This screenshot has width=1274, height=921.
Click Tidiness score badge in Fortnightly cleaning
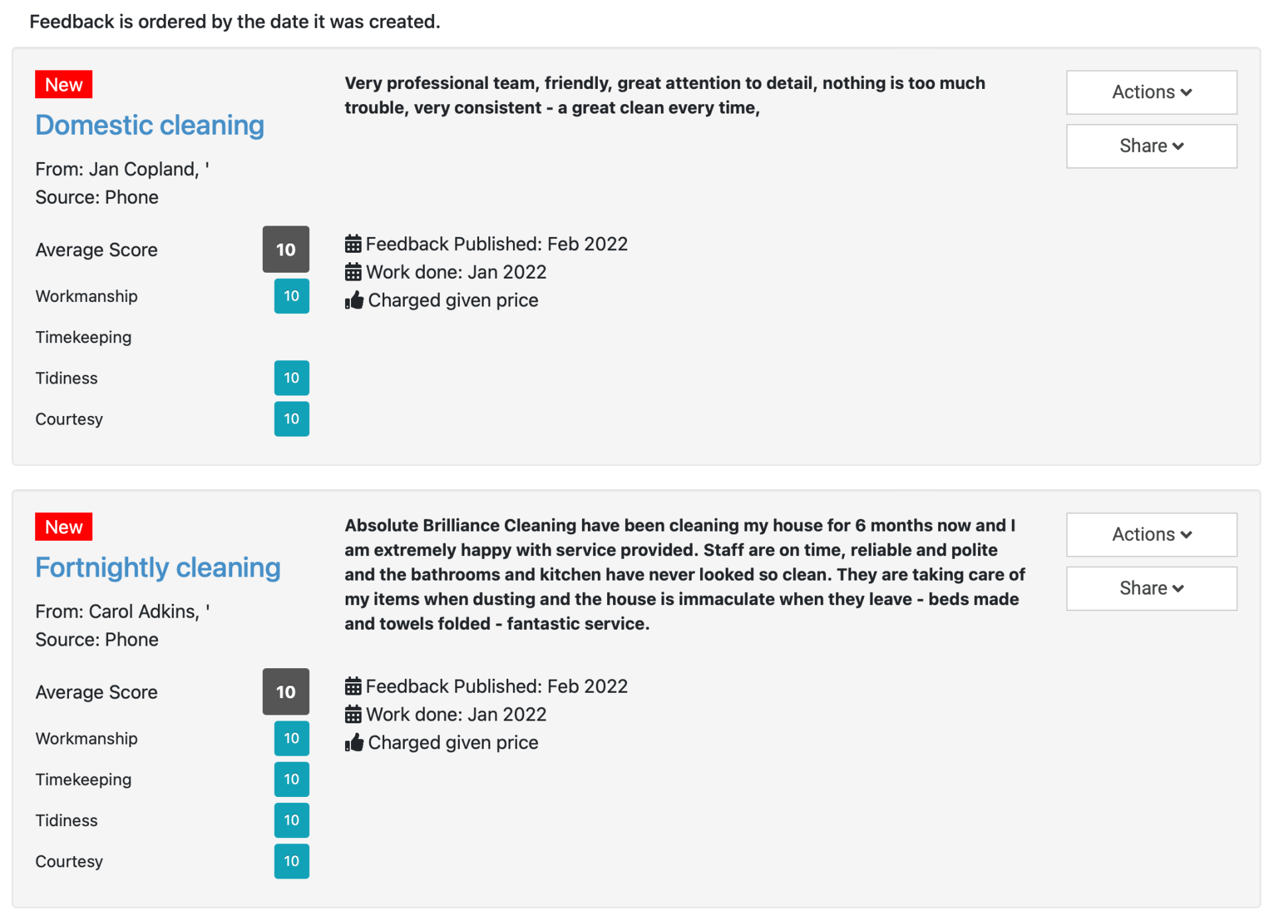291,820
